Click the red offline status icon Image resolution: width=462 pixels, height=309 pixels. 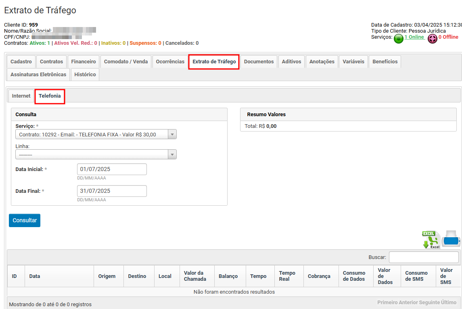pos(433,39)
